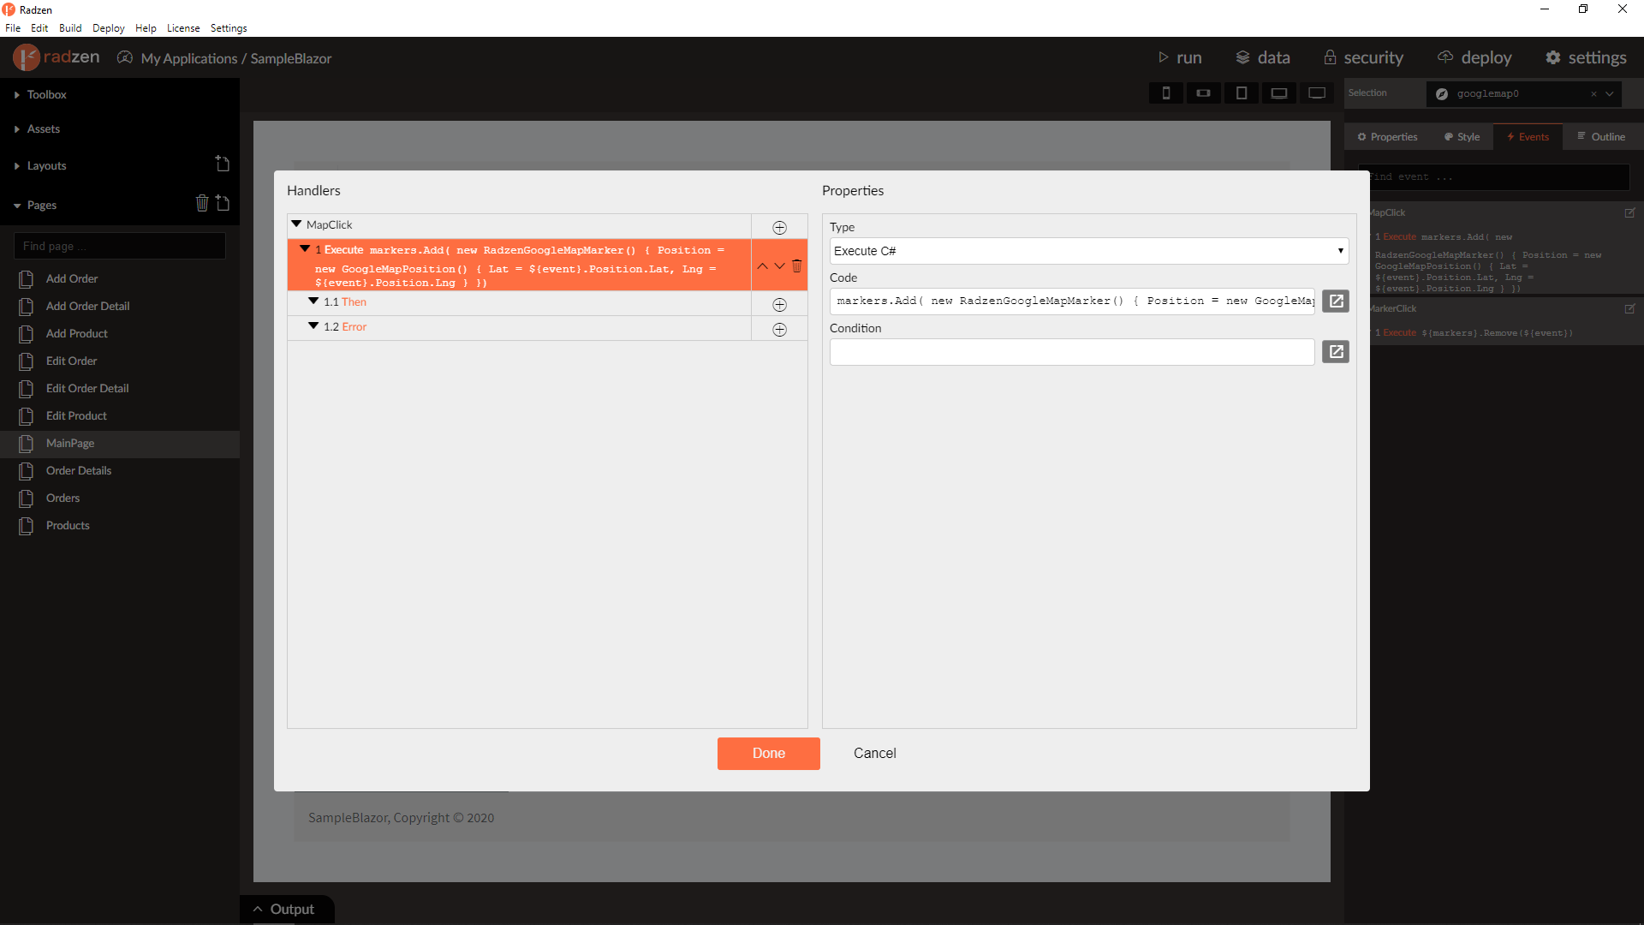Screen dimensions: 1644x925
Task: Delete the selected page icon
Action: coord(202,203)
